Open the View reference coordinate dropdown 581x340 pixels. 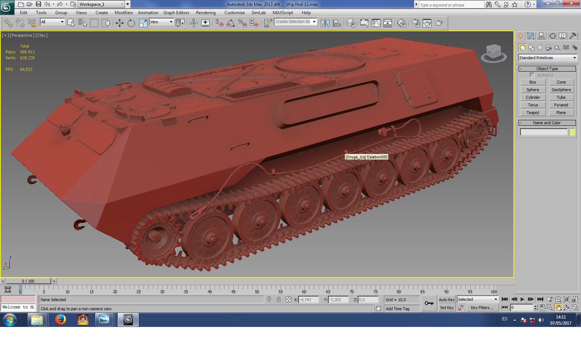tap(161, 22)
